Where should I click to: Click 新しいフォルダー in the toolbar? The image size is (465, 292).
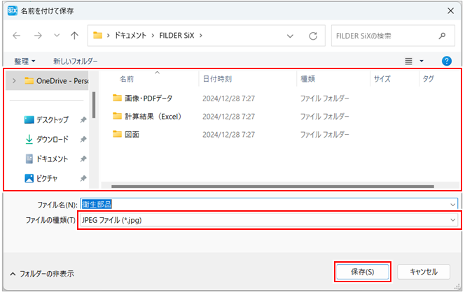[x=76, y=61]
